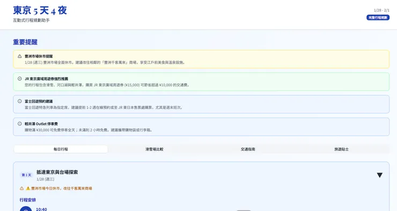Click the warning icon next to 豐洲市場今日休市

click(x=21, y=188)
